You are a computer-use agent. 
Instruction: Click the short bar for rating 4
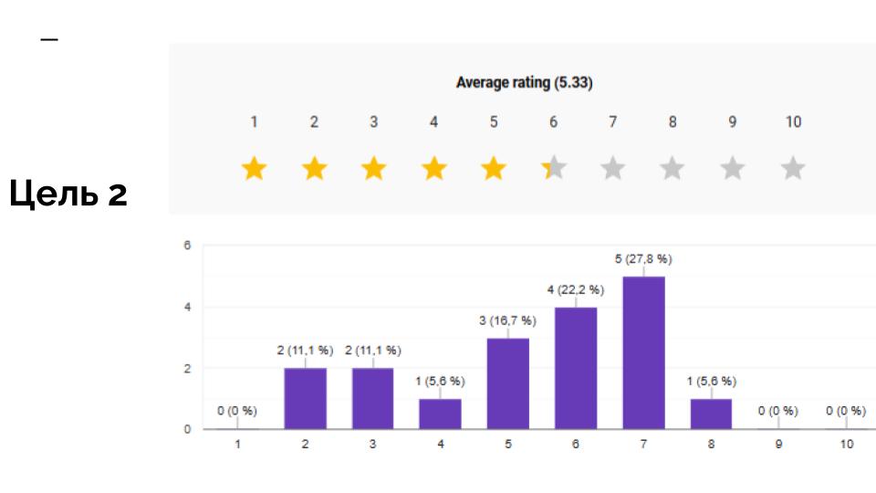pyautogui.click(x=441, y=414)
